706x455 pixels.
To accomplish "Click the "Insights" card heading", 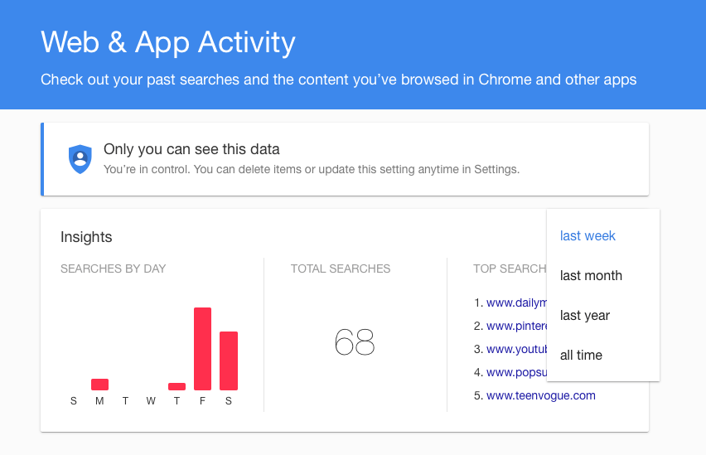I will pos(86,237).
